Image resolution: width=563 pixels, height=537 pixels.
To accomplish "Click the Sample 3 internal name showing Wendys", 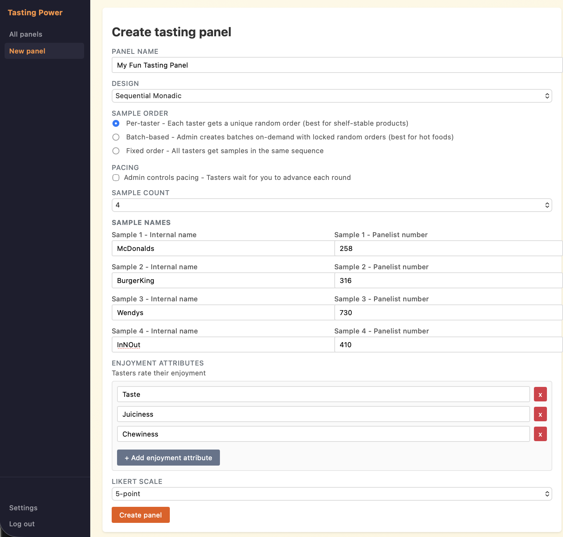I will [x=223, y=312].
